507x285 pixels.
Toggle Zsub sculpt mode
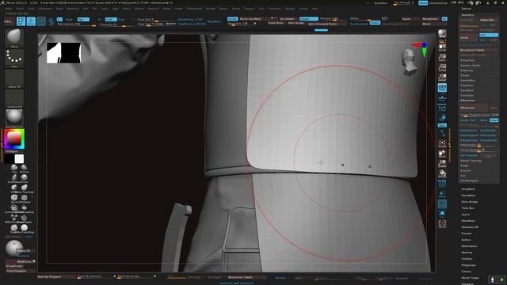121,19
